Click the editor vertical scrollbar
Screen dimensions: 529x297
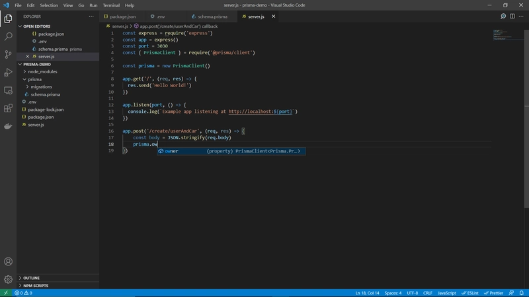coord(526,118)
